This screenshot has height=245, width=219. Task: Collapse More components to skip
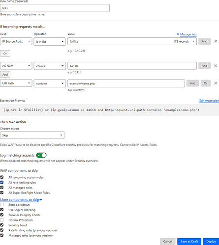coord(21,200)
